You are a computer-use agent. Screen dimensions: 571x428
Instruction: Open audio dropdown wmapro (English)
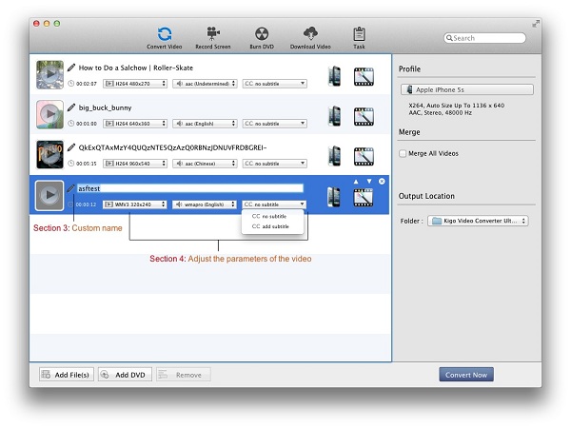[205, 204]
